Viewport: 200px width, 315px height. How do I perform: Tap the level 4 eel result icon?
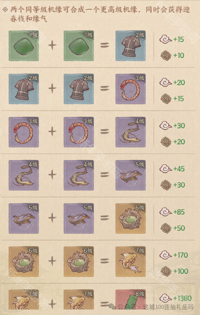[131, 132]
